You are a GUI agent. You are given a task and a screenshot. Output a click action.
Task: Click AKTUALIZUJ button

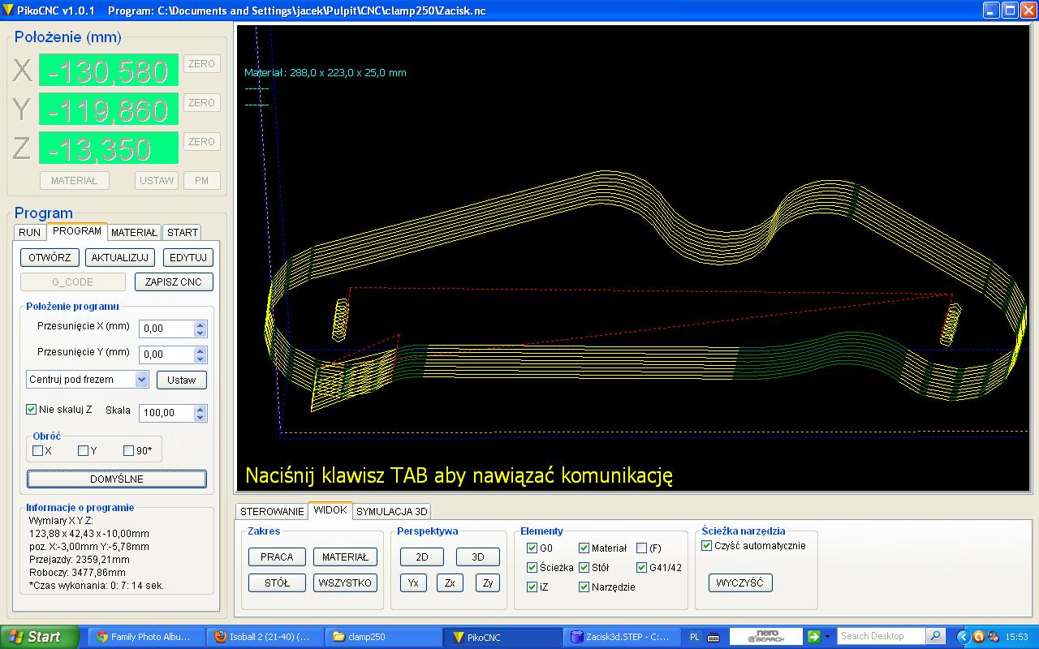coord(119,258)
